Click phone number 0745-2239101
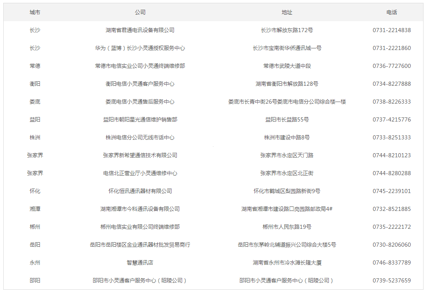This screenshot has width=428, height=293. (x=392, y=191)
